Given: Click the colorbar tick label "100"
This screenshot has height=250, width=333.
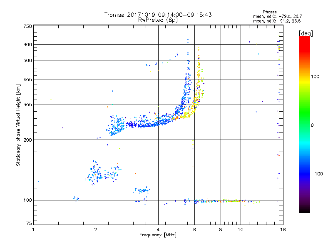Looking at the screenshot, I should pyautogui.click(x=315, y=77).
